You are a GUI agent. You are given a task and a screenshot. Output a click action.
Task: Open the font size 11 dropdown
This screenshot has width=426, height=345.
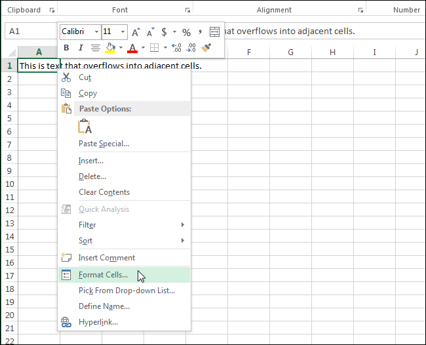pos(124,32)
